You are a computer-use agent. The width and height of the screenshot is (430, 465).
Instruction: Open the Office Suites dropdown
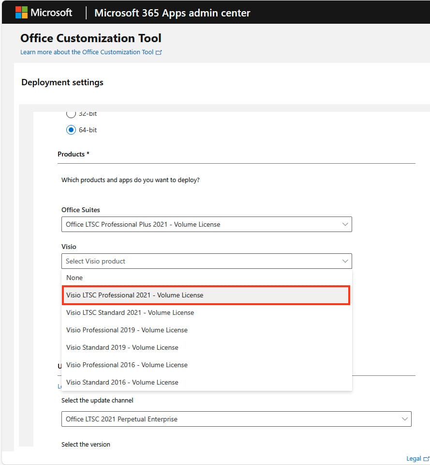206,224
